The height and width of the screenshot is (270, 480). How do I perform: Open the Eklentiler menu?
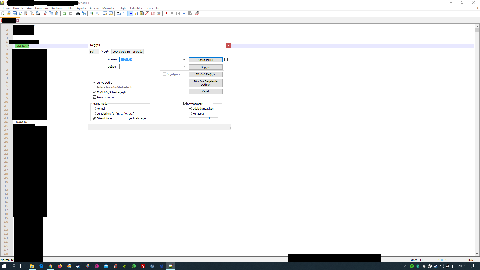[x=136, y=8]
